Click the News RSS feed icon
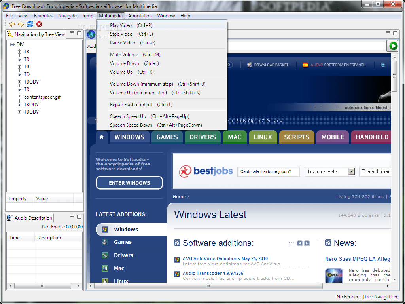This screenshot has height=304, width=405. click(x=328, y=243)
